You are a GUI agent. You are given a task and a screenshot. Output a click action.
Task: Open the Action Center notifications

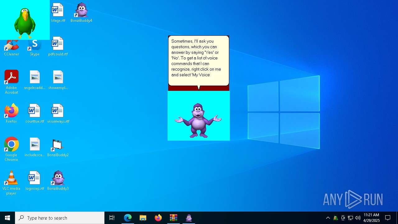(388, 218)
